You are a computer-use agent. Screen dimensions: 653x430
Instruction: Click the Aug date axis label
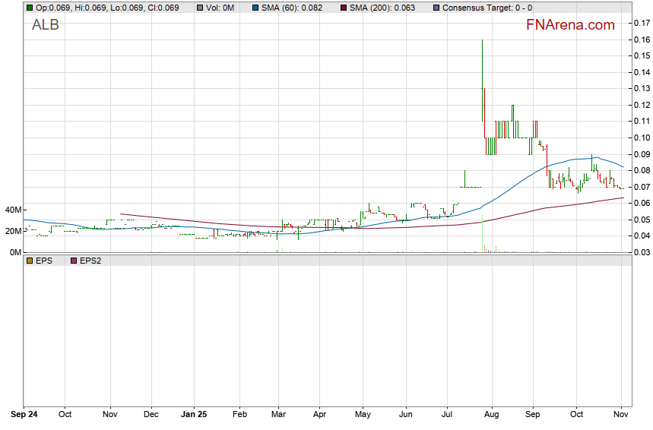[492, 416]
